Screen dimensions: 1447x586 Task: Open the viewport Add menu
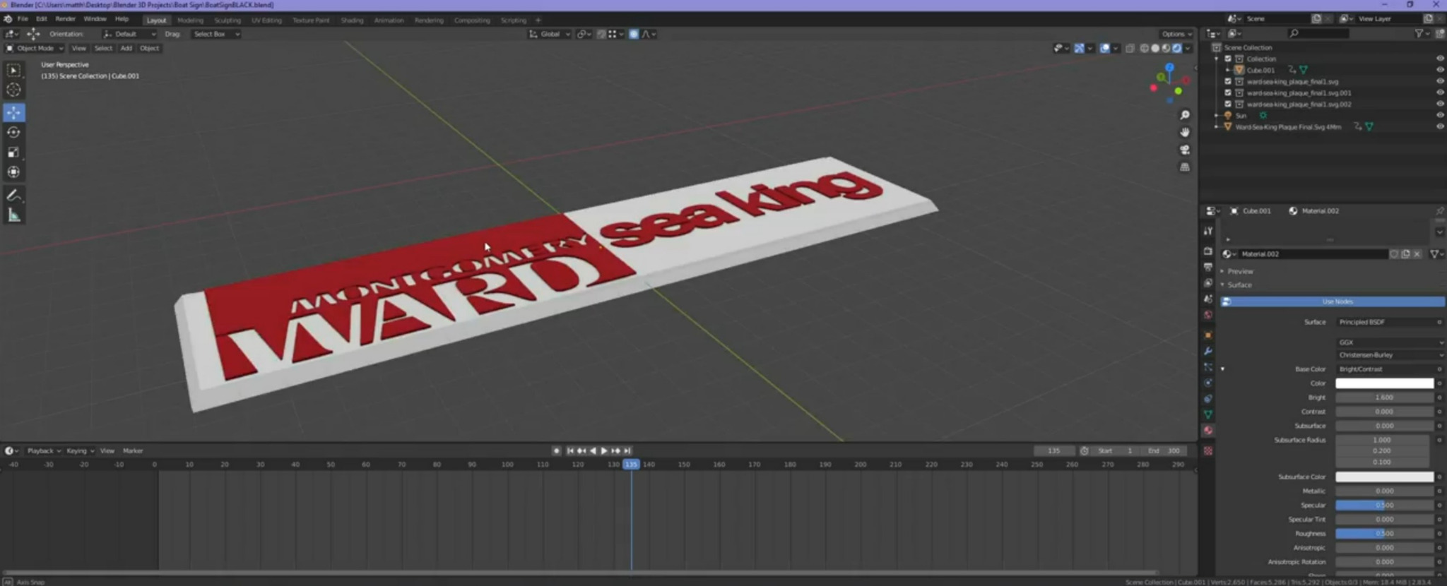tap(126, 48)
